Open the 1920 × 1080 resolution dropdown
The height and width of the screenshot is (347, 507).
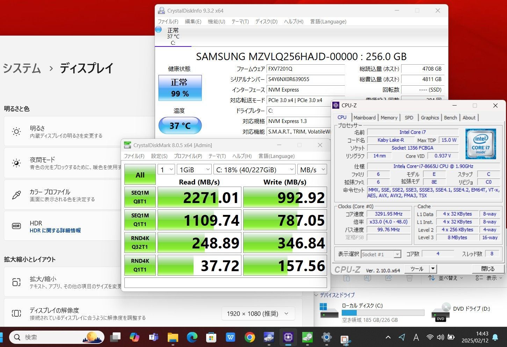(258, 313)
